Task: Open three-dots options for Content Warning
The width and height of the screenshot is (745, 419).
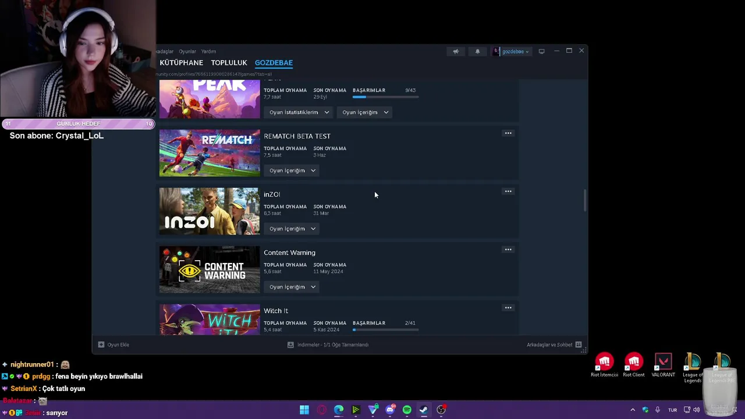Action: point(508,250)
